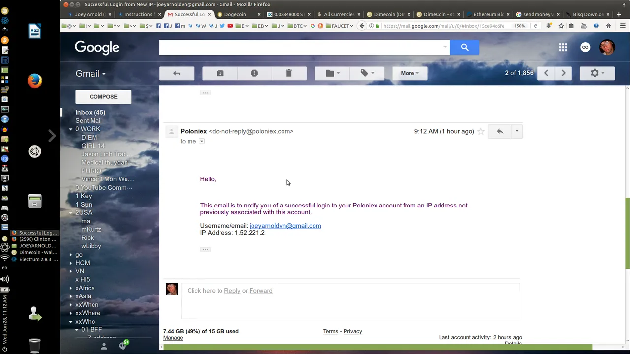Open the Inbox (45) folder
630x354 pixels.
tap(90, 112)
